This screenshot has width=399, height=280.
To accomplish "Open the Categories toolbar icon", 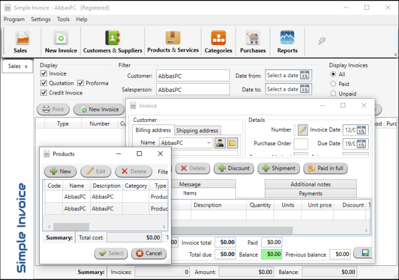I will [218, 41].
